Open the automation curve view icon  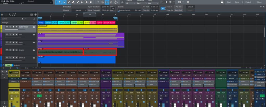click(14, 14)
